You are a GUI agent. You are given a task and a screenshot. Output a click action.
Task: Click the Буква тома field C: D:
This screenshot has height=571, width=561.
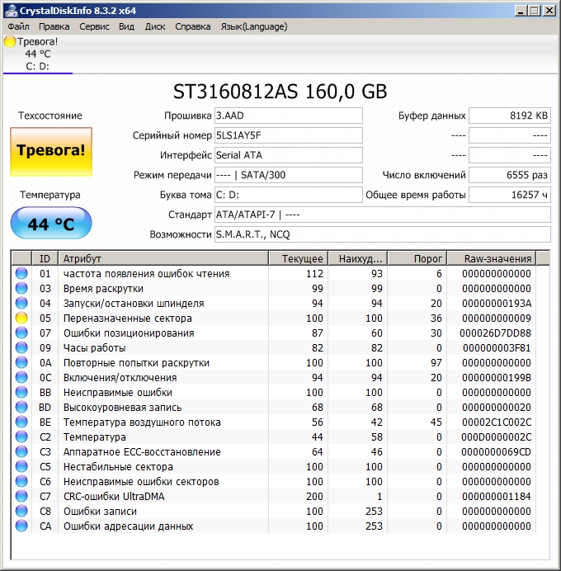[x=288, y=195]
